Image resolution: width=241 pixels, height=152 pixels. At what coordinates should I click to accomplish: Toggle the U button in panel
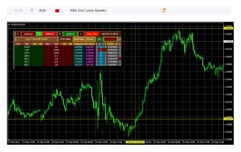pyautogui.click(x=81, y=34)
